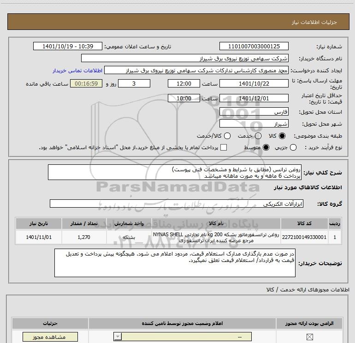Select the کالا/خدمت radio button
Viewport: 355px width, 343px height.
tap(227, 136)
